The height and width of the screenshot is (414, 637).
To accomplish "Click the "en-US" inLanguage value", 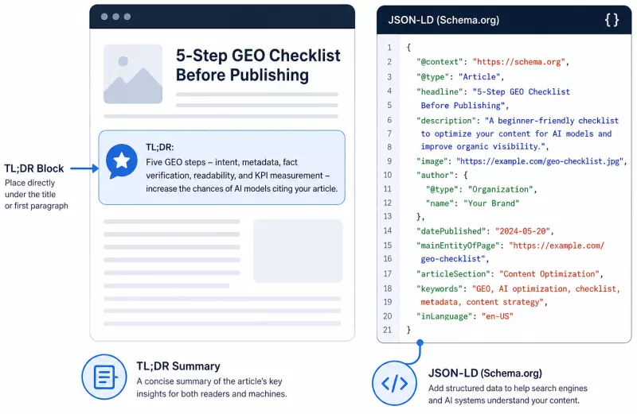I will click(497, 316).
